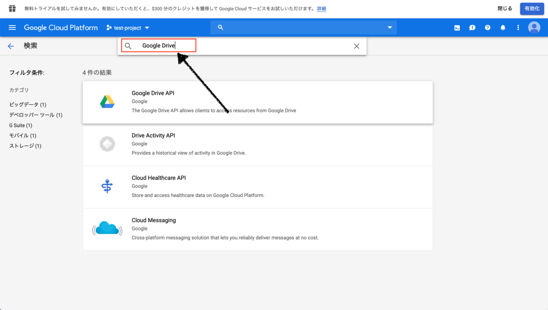Click 'Provides a historical view' description
Viewport: 548px width, 310px height.
pos(189,153)
